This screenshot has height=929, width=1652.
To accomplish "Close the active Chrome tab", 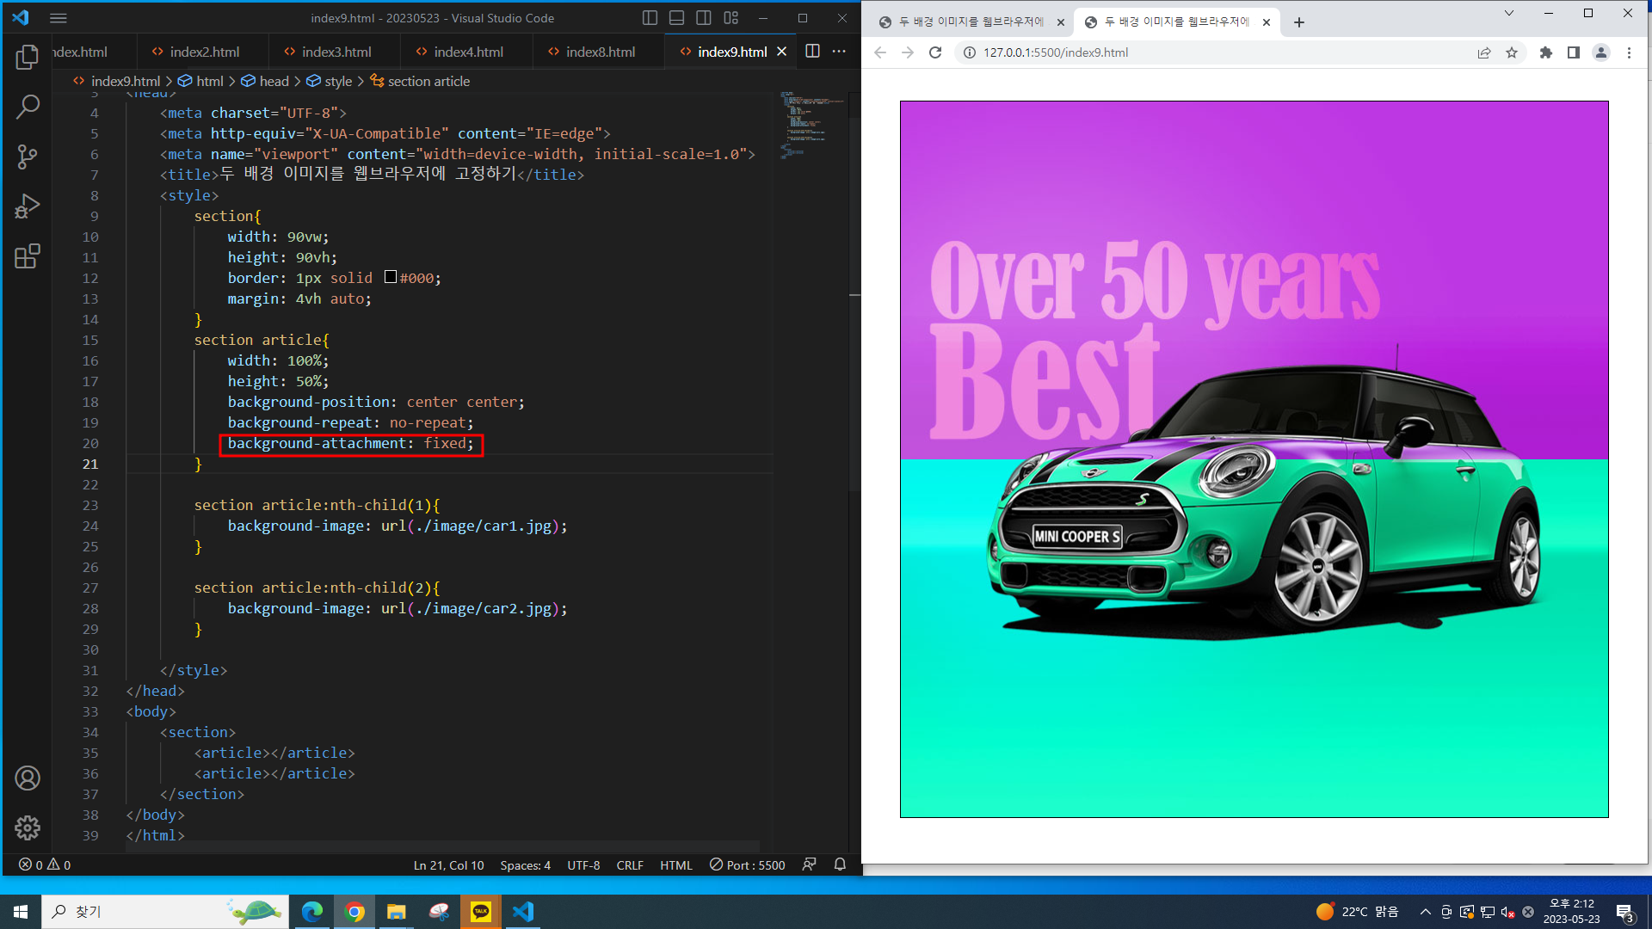I will [x=1267, y=22].
